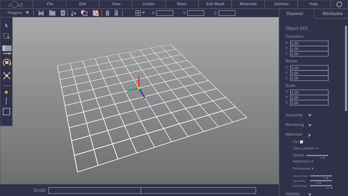Select the Rotate tool

coord(7,63)
